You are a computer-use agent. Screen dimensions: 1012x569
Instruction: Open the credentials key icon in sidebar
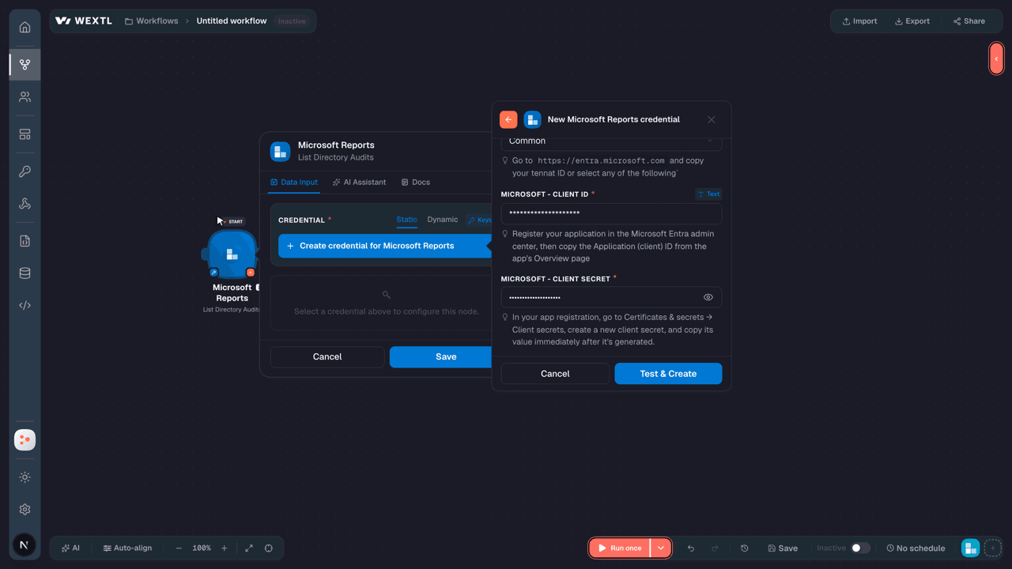pyautogui.click(x=25, y=171)
